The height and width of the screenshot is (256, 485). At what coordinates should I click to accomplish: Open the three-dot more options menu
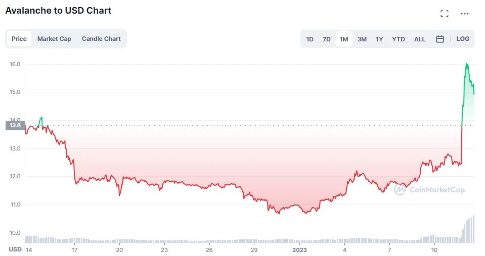point(465,14)
